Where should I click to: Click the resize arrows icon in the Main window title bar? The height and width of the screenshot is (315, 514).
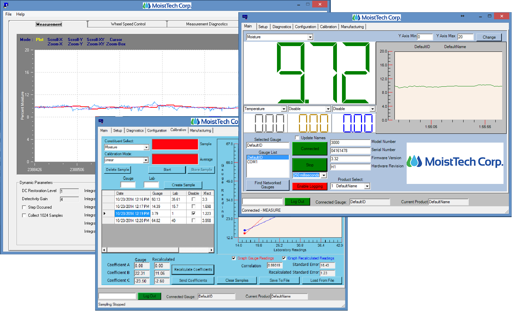[x=463, y=16]
